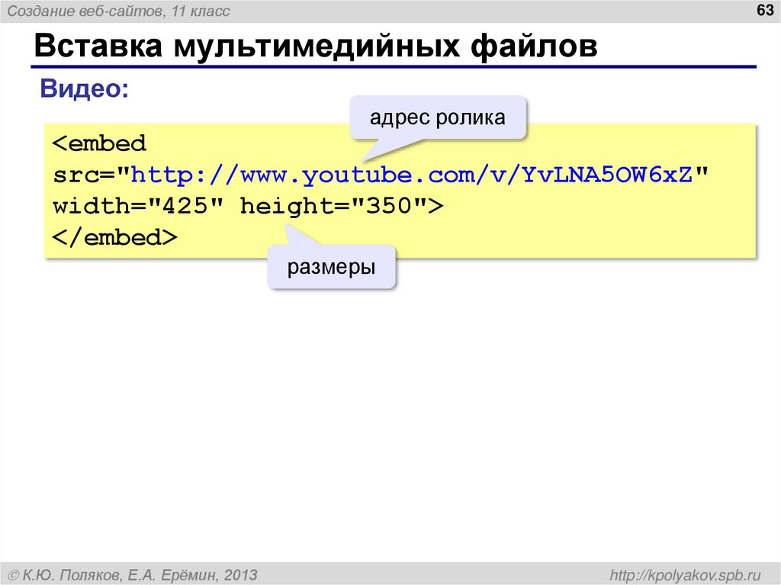Click the 'размеры' callout bubble
Screen dimensions: 781x585
[331, 267]
